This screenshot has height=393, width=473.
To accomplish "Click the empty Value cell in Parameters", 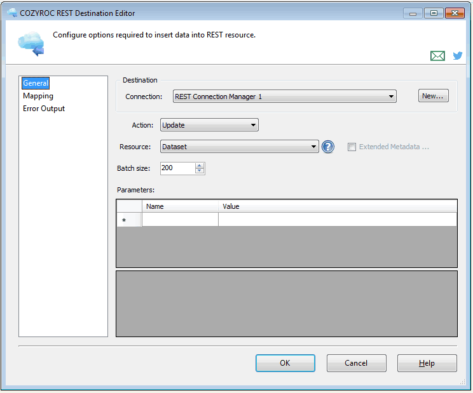I will click(x=338, y=220).
